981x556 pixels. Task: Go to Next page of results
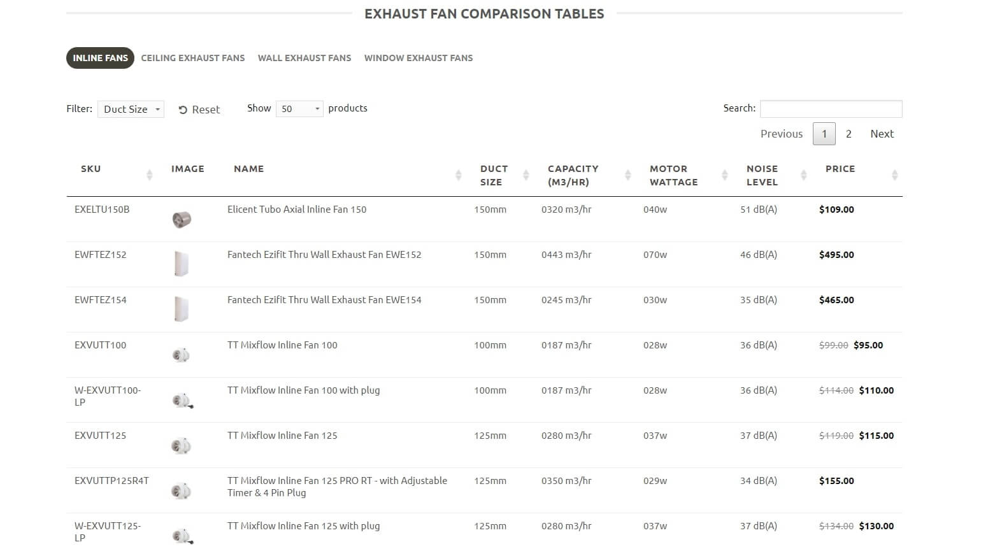pos(882,134)
